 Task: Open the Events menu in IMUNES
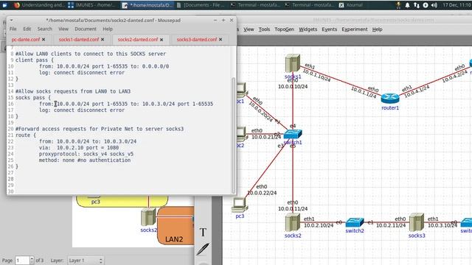[330, 29]
